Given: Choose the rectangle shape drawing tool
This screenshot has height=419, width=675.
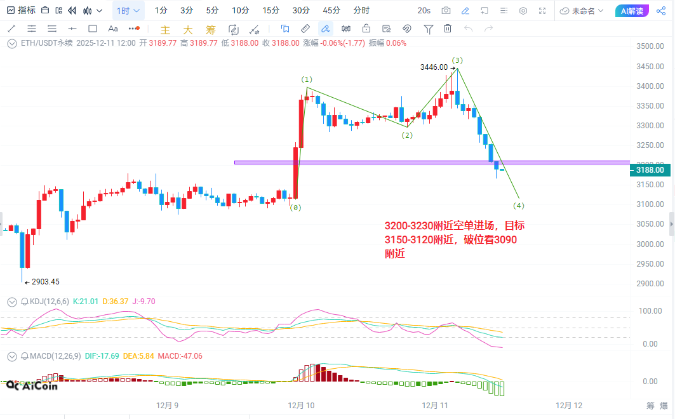Looking at the screenshot, I should [x=92, y=29].
